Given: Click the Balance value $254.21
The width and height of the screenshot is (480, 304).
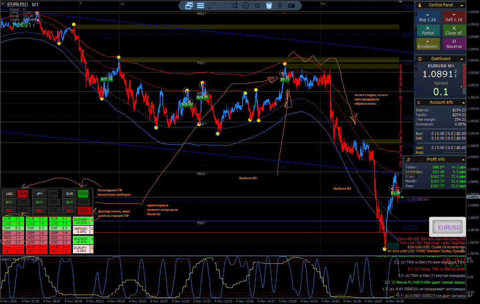Looking at the screenshot, I should (459, 110).
